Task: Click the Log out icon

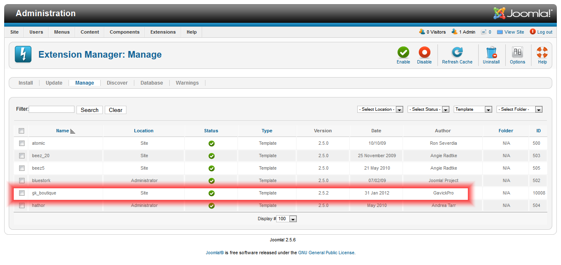Action: [x=533, y=32]
